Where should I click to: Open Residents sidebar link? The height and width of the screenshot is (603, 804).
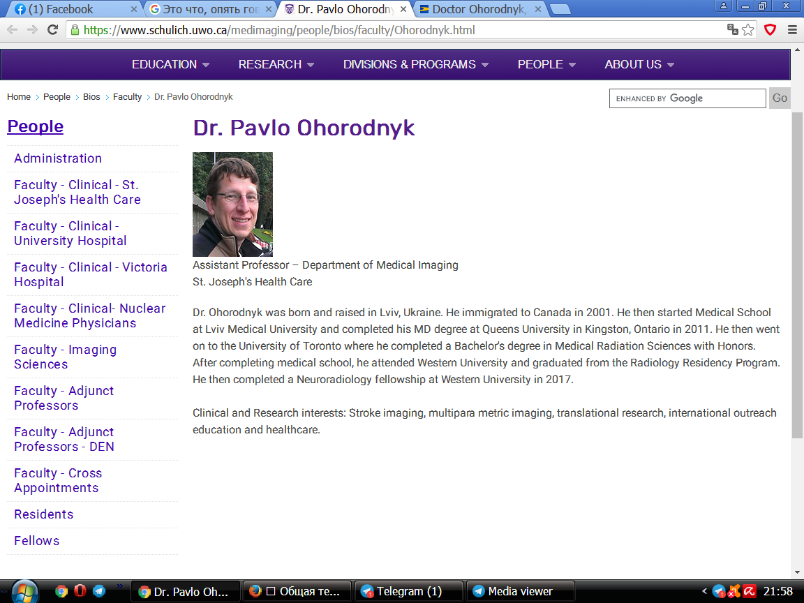click(43, 514)
